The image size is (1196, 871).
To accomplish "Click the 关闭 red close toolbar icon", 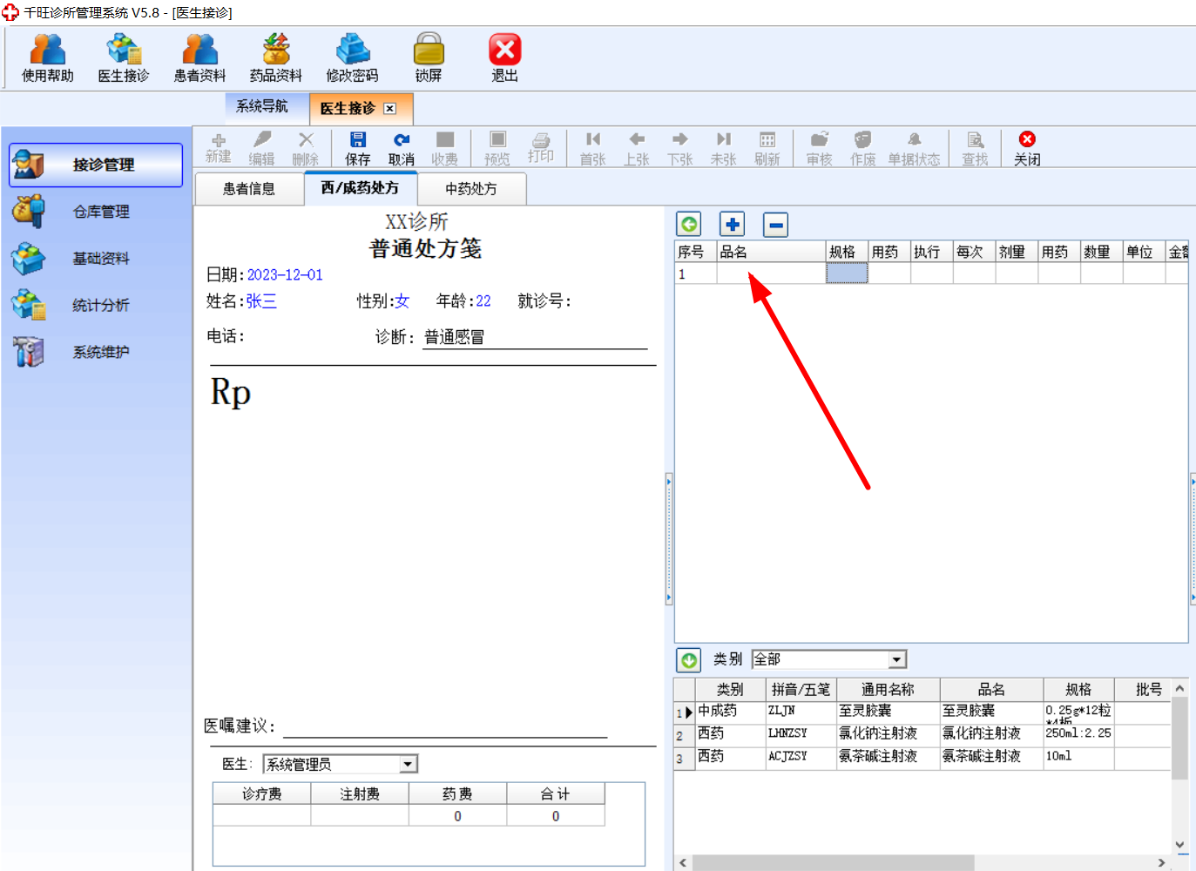I will point(1027,149).
